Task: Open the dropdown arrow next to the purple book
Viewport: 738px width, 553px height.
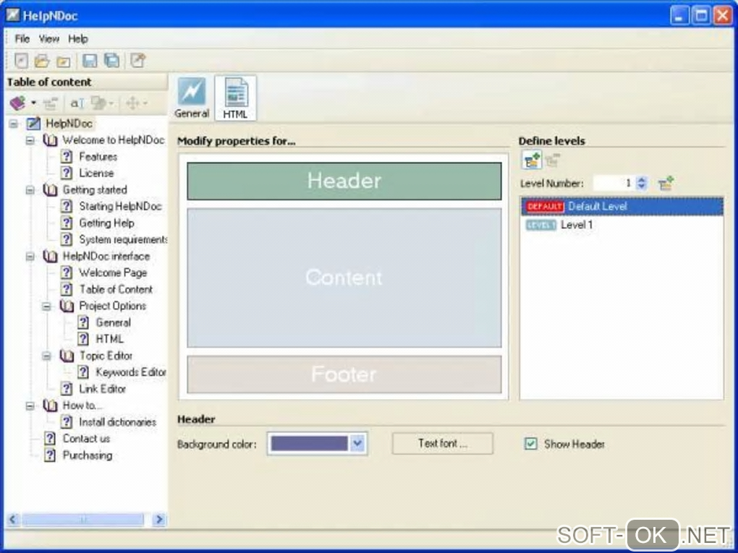Action: (33, 103)
